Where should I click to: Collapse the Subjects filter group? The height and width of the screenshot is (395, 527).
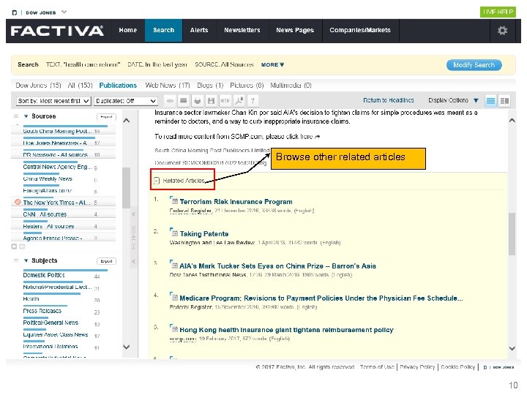tap(26, 260)
